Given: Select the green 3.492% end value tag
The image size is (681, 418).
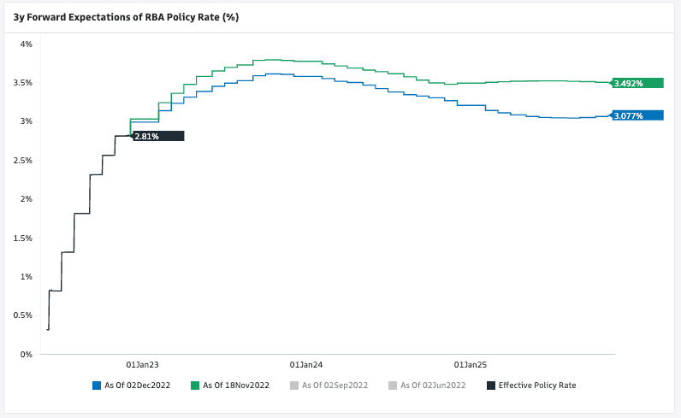Looking at the screenshot, I should [x=637, y=83].
